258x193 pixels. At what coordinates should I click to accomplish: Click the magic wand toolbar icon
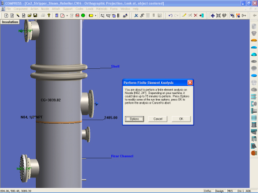click(x=18, y=16)
